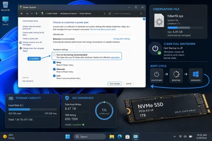Screen dimensions: 212x141
Task: Click the Total Host Writes value 8.47 TB
Action: pyautogui.click(x=70, y=109)
